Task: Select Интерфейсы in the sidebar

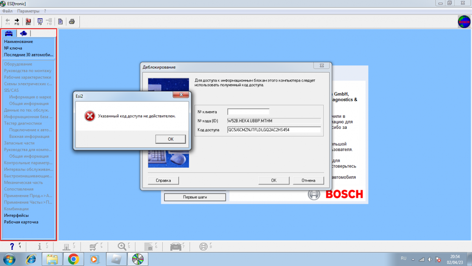Action: pos(17,216)
